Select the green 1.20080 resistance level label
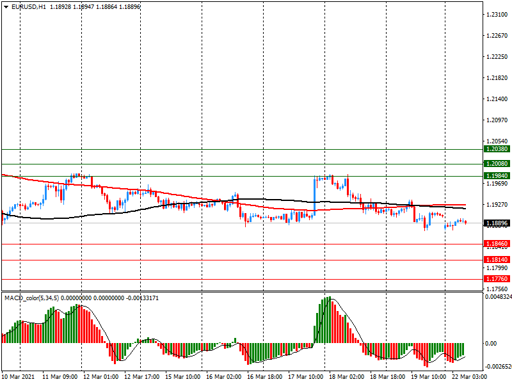The image size is (512, 384). (497, 164)
